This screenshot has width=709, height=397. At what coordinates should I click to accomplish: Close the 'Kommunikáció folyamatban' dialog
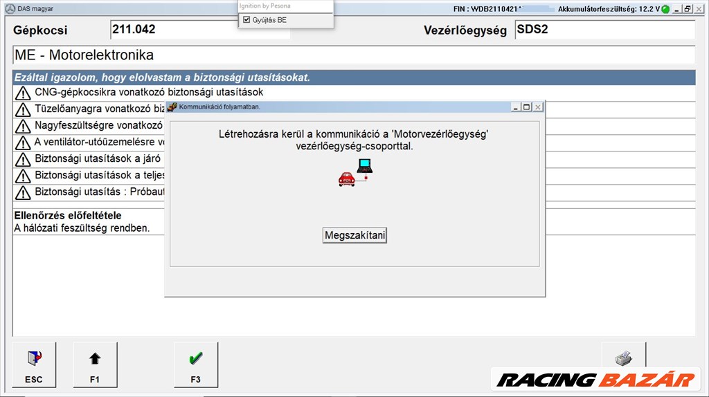(537, 107)
